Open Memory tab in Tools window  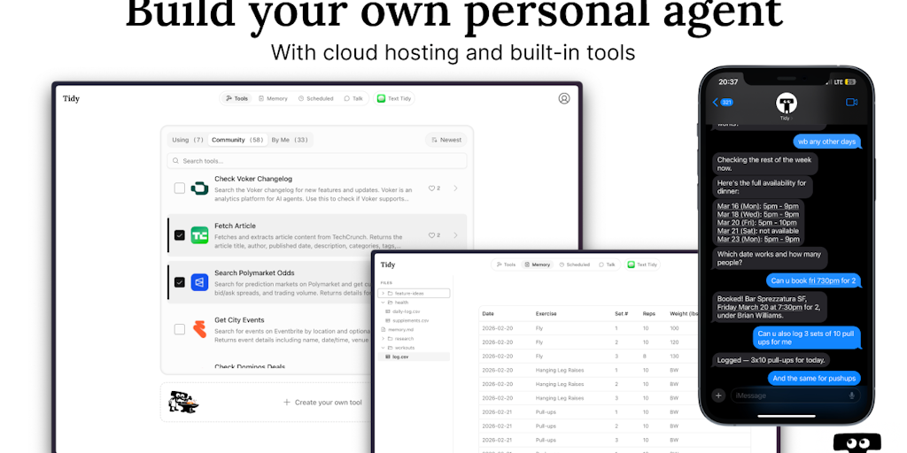click(273, 99)
